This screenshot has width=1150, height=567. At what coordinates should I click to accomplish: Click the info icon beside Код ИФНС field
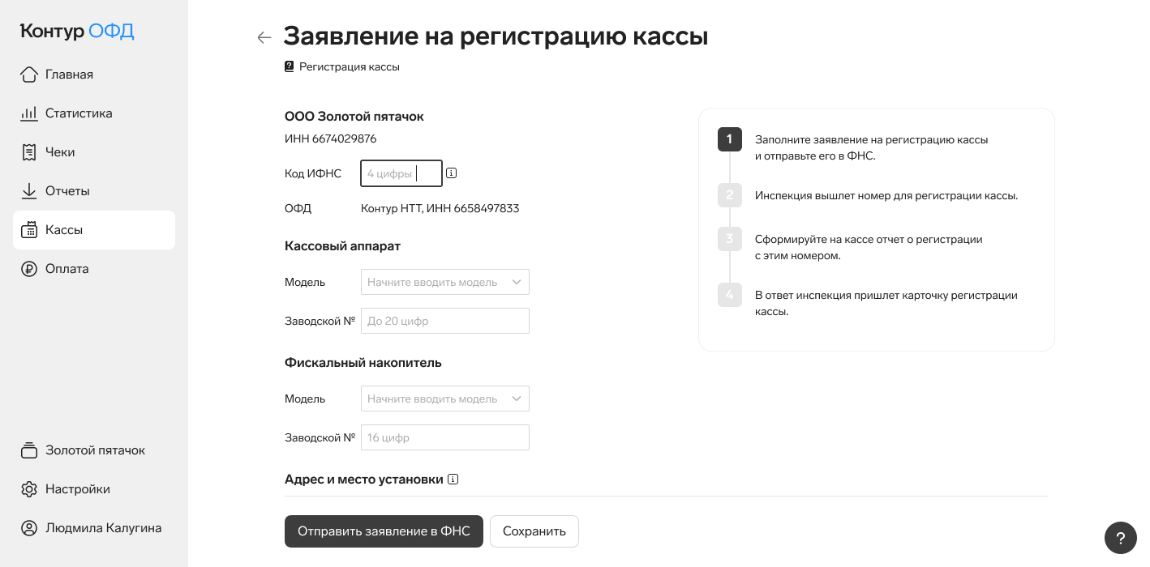[x=452, y=173]
